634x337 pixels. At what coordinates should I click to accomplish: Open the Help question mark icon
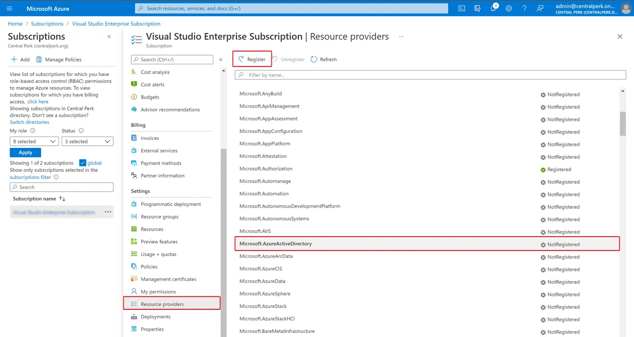click(x=524, y=8)
